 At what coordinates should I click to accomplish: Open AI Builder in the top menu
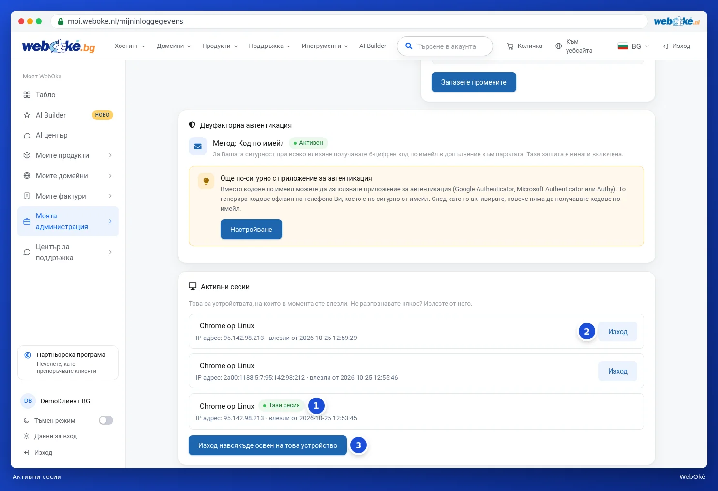pos(373,46)
